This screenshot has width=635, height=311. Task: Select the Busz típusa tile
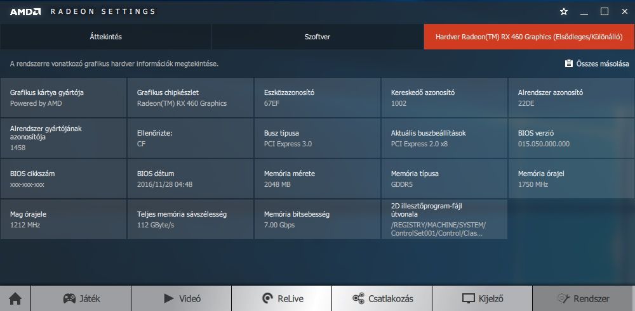click(317, 138)
